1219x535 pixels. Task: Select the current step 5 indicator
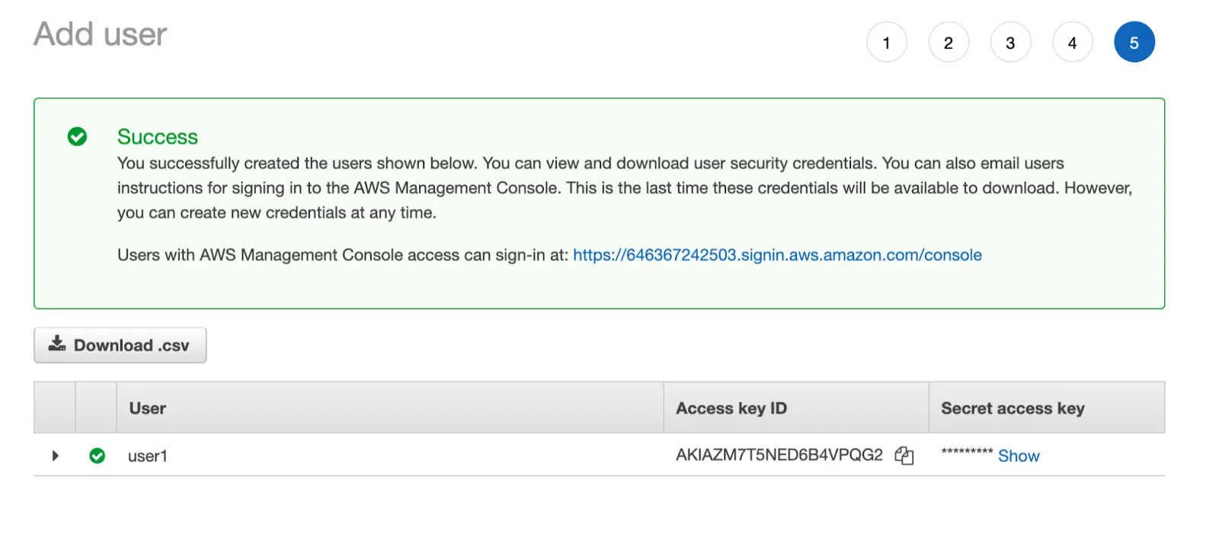[x=1134, y=43]
